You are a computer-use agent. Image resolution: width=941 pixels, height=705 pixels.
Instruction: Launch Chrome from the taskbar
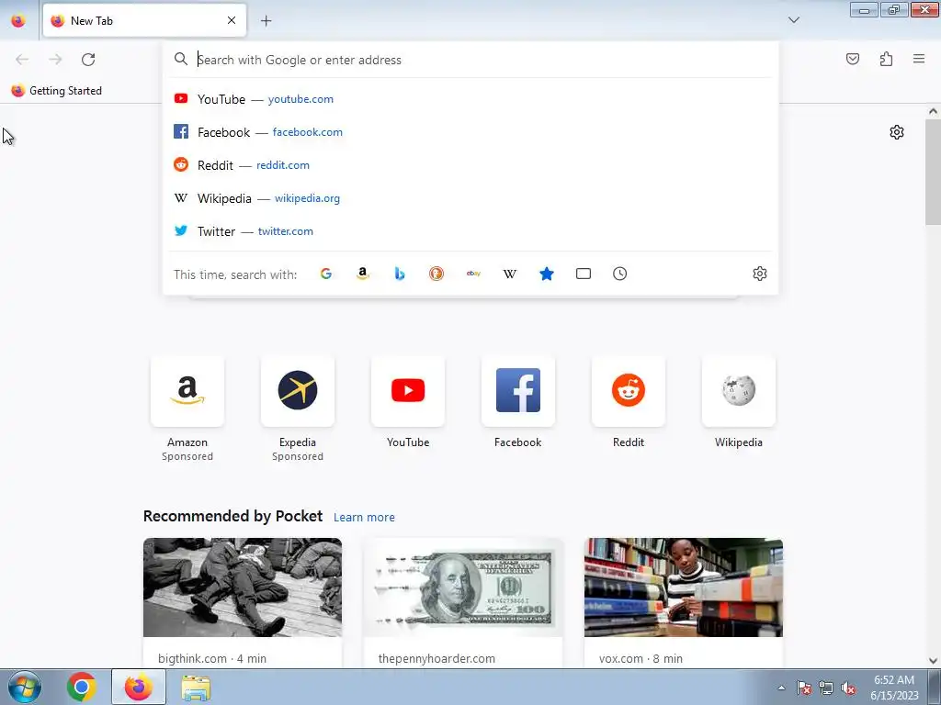tap(82, 687)
